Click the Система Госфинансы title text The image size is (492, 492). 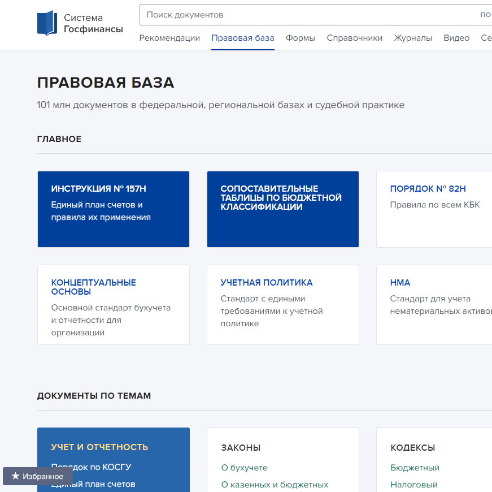click(x=93, y=23)
